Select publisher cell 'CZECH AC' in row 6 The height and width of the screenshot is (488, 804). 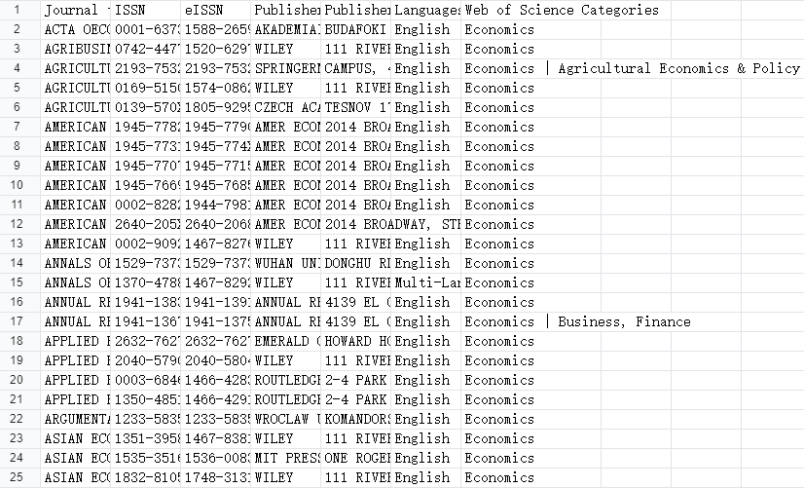point(286,107)
